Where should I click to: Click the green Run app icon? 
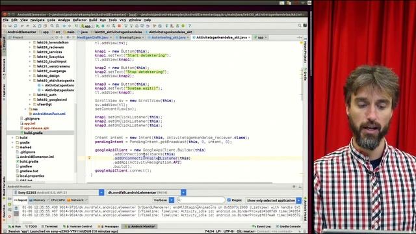97,26
